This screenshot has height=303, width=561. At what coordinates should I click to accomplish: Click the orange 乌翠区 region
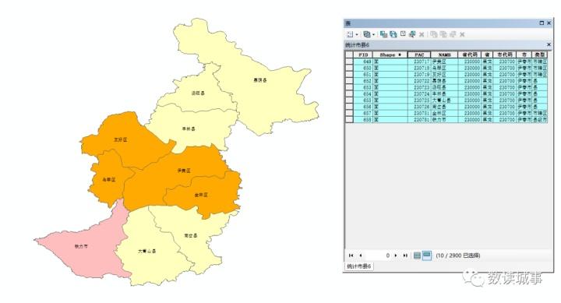point(108,180)
